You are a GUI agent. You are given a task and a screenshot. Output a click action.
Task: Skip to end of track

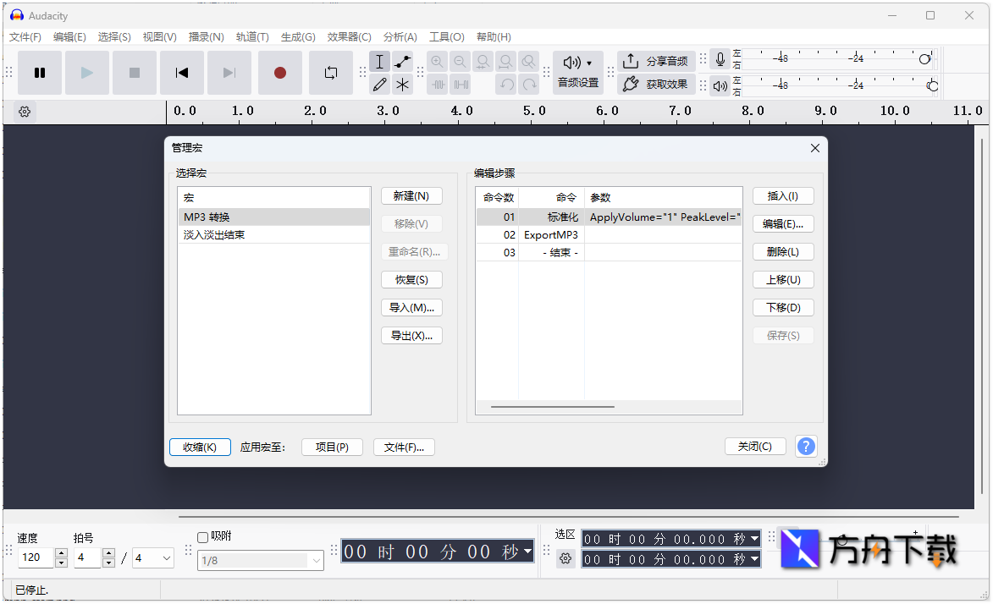tap(229, 73)
